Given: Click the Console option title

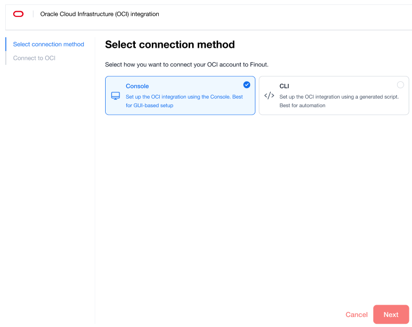Looking at the screenshot, I should pyautogui.click(x=137, y=86).
